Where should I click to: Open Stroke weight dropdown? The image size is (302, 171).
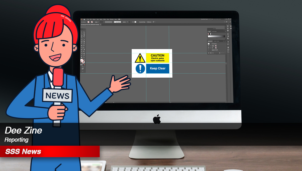point(104,22)
